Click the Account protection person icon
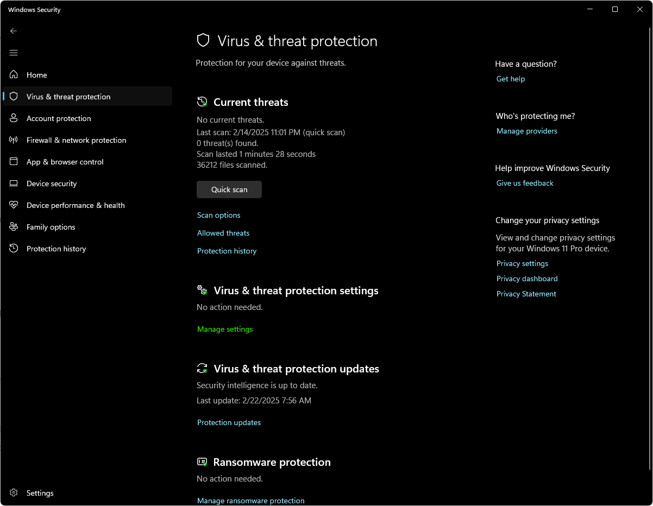This screenshot has height=506, width=653. (14, 118)
